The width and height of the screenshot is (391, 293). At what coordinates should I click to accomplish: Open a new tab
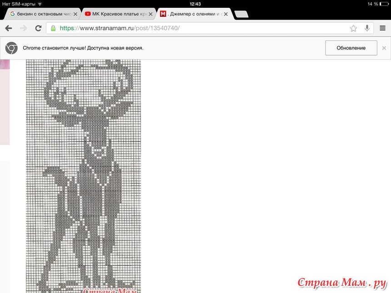point(241,14)
